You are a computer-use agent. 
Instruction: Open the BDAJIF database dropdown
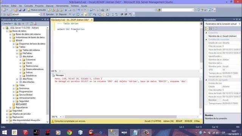pyautogui.click(x=39, y=14)
